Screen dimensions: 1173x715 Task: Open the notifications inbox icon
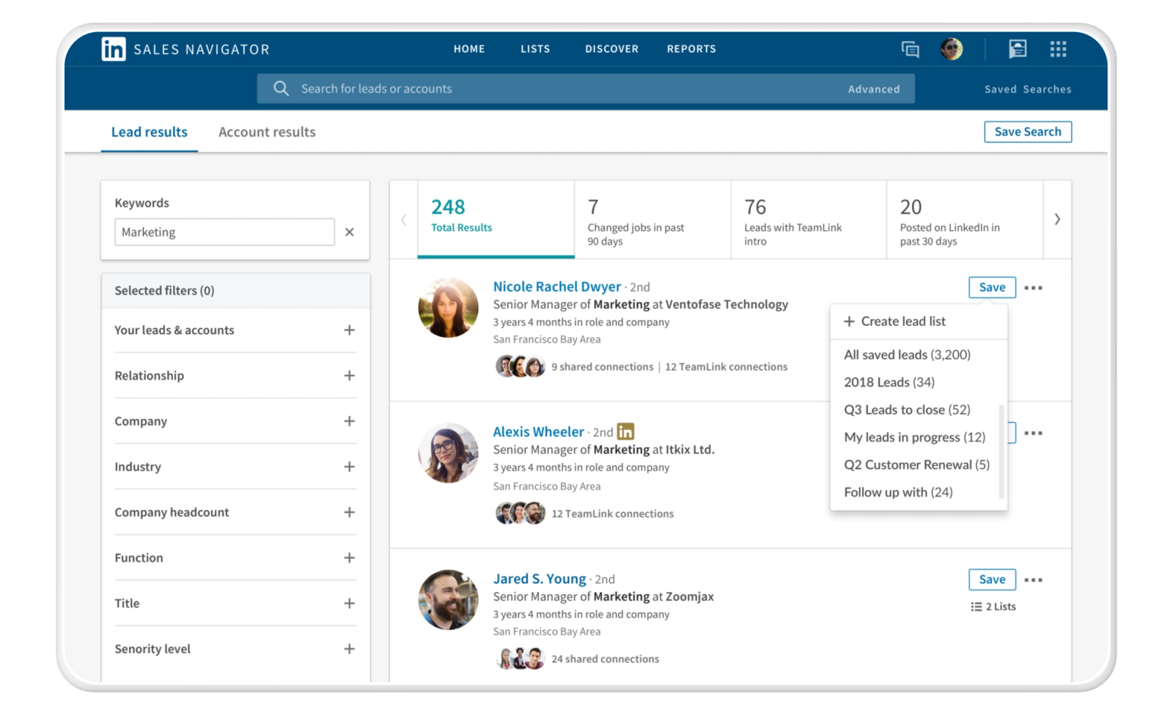1018,49
